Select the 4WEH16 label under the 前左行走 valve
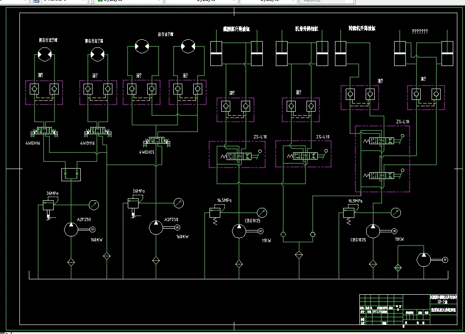Screen dimensions: 465x334 coord(33,143)
